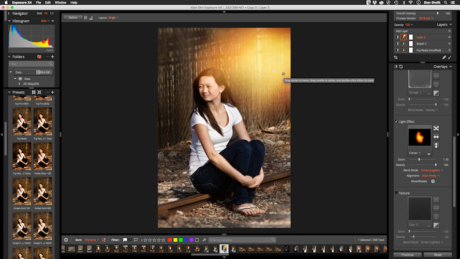
Task: Randomize the Light Effect overlay
Action: (436, 128)
